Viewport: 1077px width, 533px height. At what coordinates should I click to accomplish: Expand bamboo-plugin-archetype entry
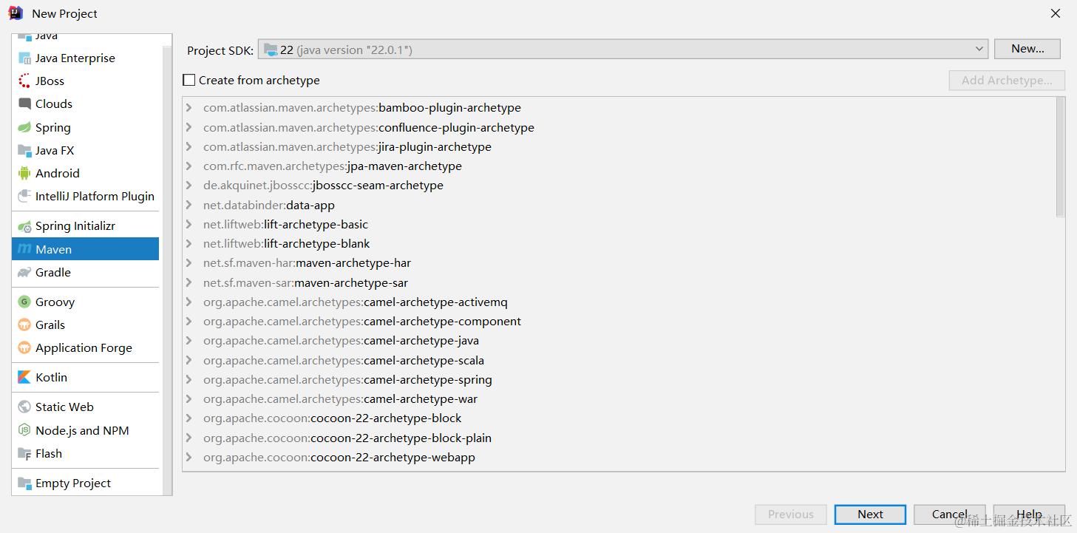click(189, 108)
